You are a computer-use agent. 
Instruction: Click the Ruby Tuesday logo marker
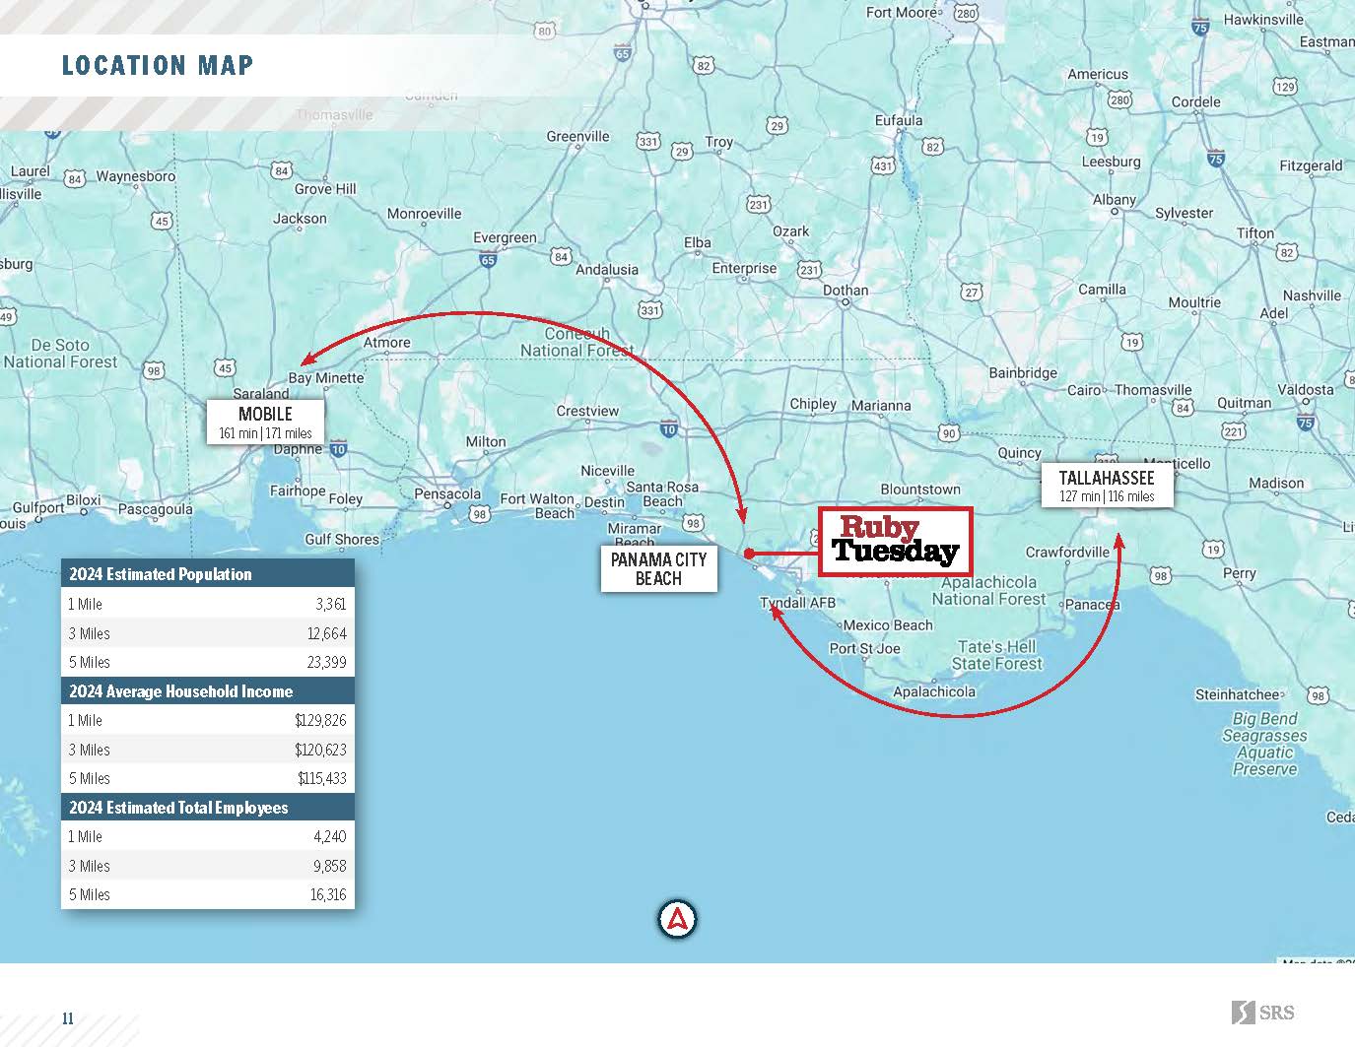[896, 542]
